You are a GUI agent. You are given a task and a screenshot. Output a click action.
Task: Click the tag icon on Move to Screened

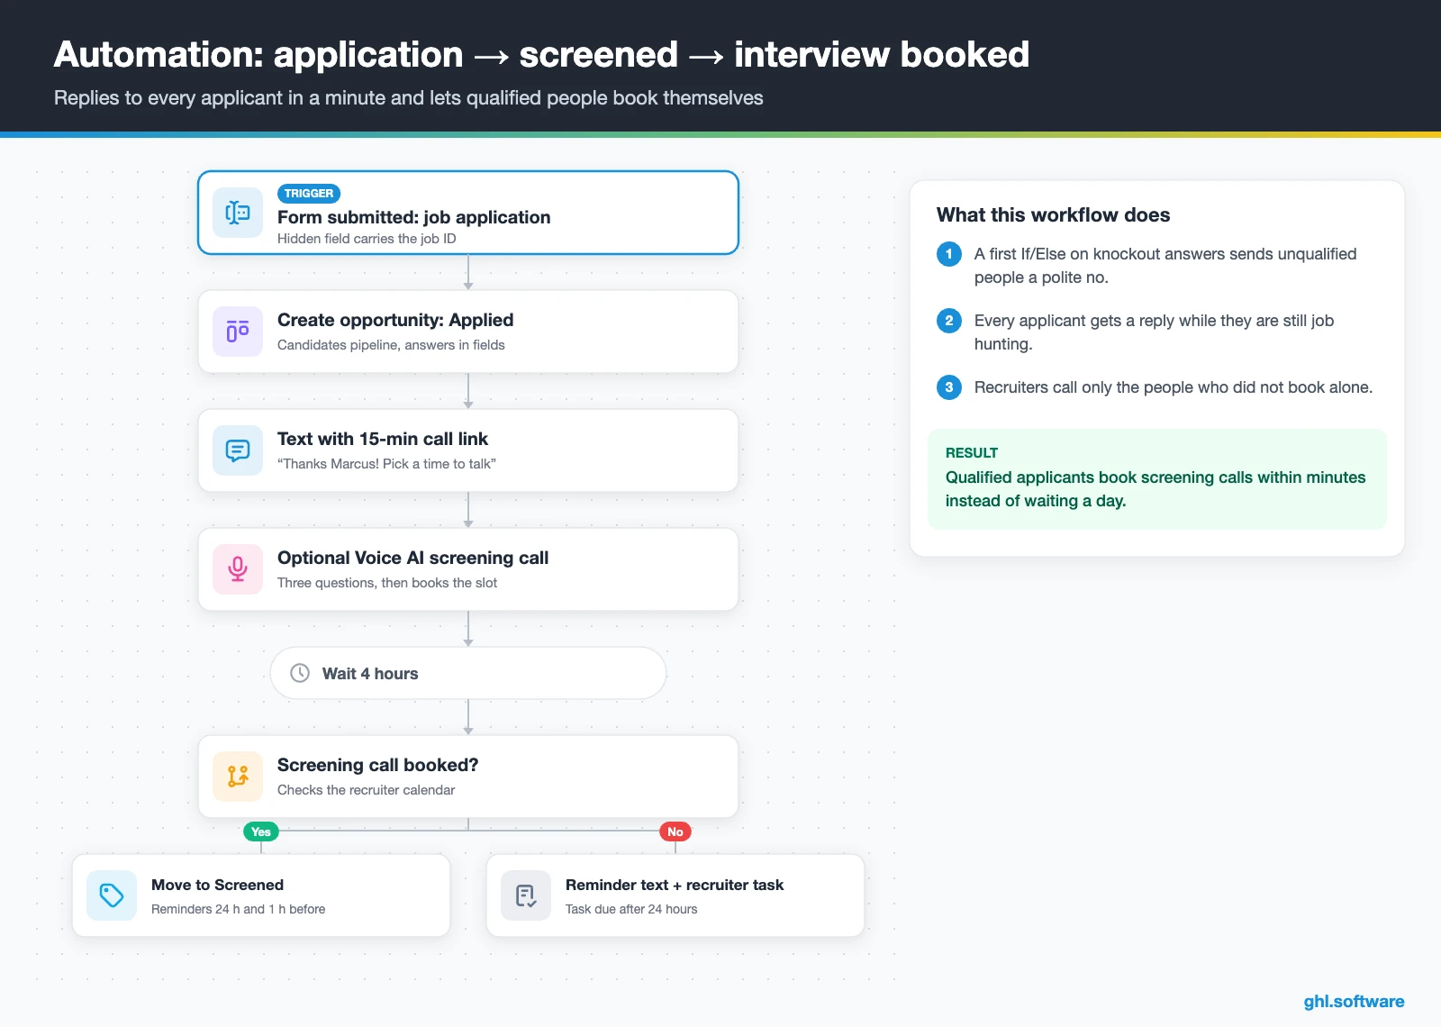tap(112, 895)
